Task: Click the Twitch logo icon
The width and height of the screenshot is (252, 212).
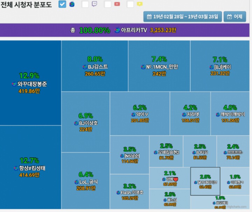Action: [x=94, y=4]
